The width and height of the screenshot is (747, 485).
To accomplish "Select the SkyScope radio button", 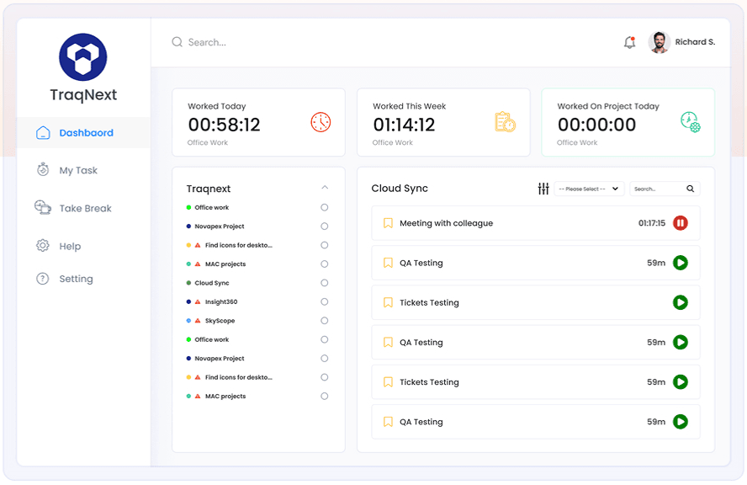I will pos(325,321).
